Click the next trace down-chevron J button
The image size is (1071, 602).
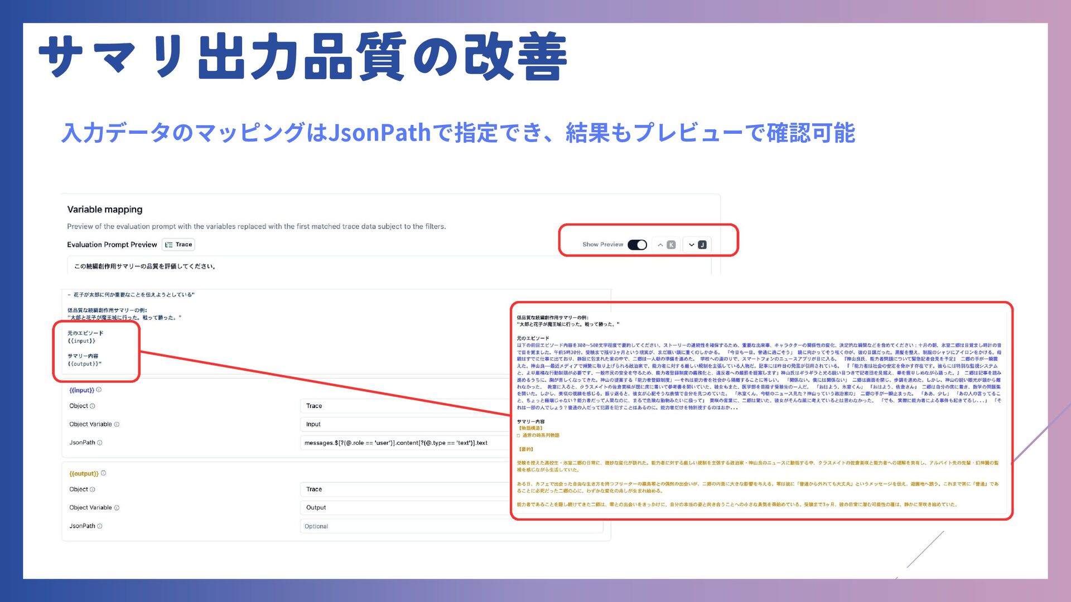(697, 245)
